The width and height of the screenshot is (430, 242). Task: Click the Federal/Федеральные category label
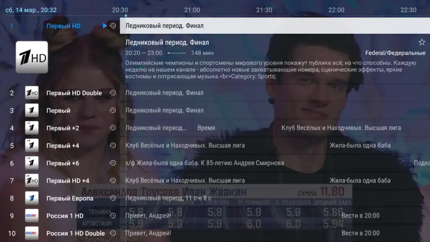click(x=395, y=53)
